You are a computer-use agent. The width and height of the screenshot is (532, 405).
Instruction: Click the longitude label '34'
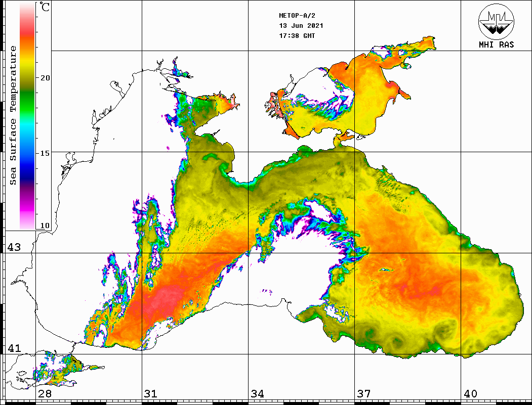tap(257, 394)
